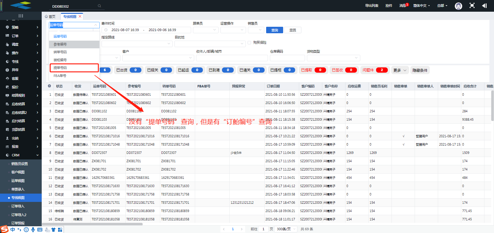Check the 购买保险 checkbox
Image resolution: width=494 pixels, height=233 pixels.
click(249, 42)
